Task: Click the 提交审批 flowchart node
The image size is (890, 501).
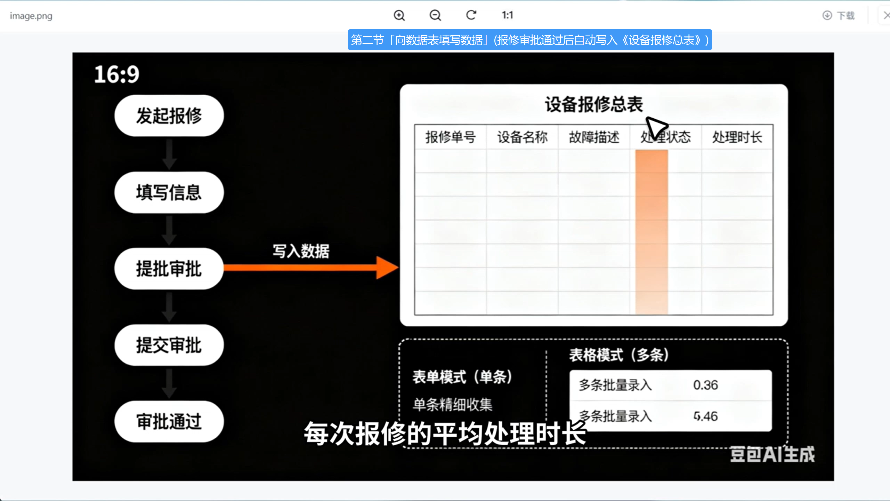Action: coord(169,345)
